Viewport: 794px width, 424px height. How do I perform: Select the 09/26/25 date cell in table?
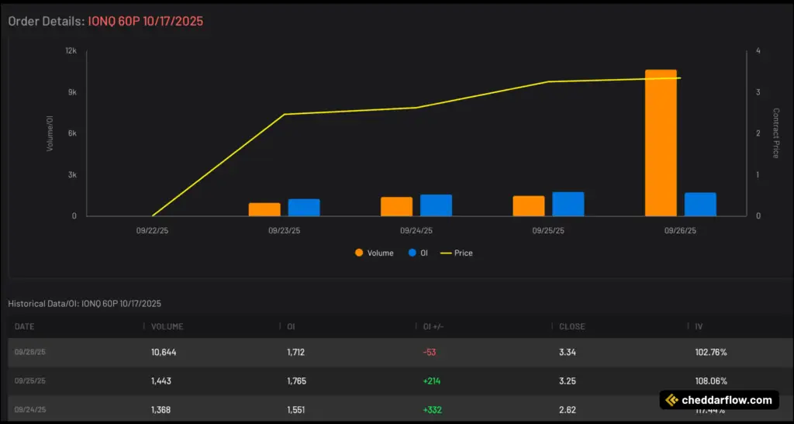click(x=30, y=352)
